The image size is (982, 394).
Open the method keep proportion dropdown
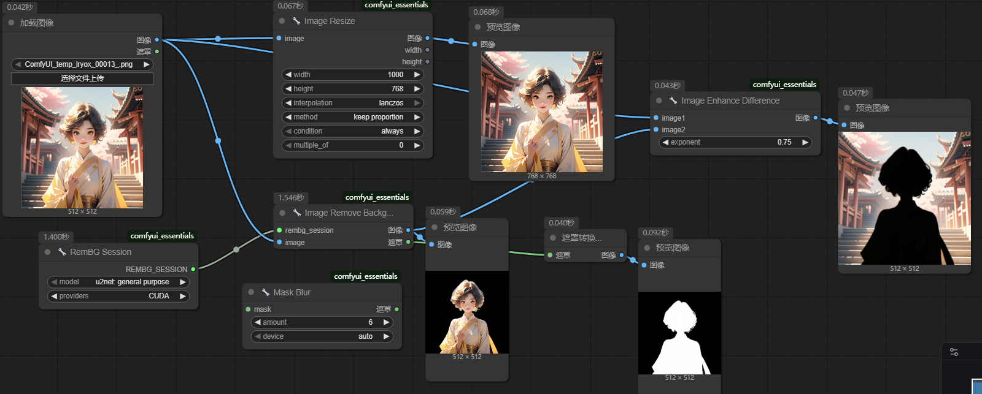coord(353,117)
